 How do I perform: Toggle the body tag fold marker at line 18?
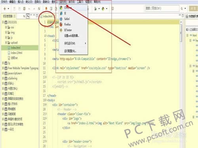[x=46, y=100]
